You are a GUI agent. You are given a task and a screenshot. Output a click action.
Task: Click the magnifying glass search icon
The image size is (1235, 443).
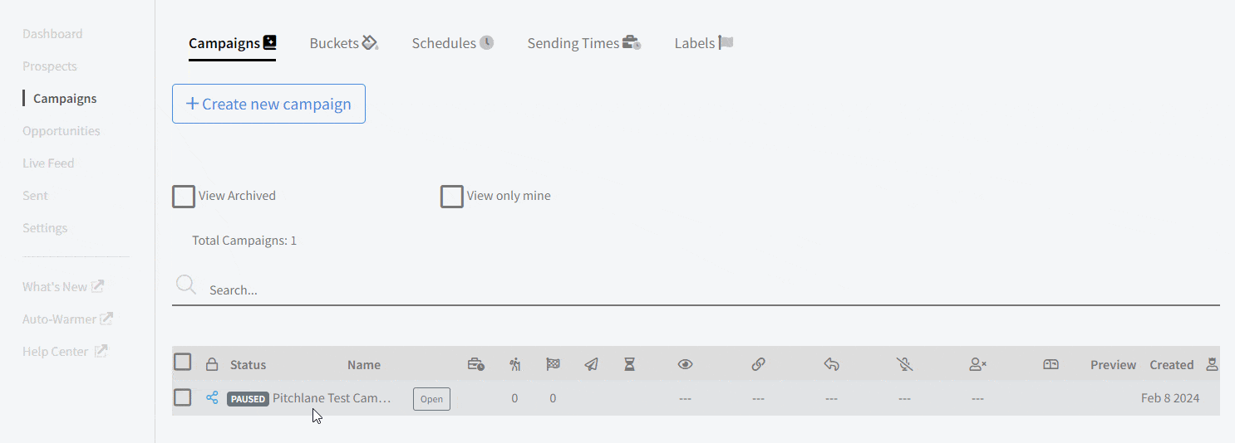pyautogui.click(x=186, y=286)
